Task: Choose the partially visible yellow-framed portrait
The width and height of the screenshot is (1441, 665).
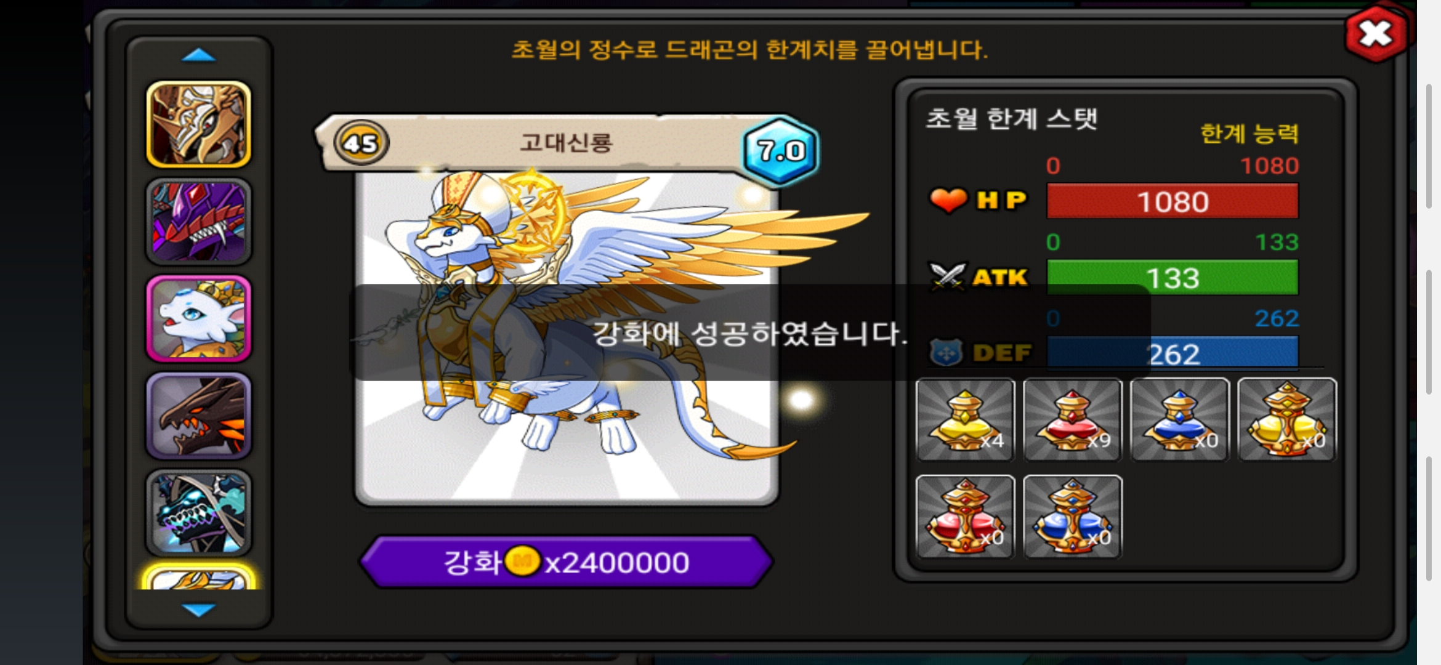Action: [198, 577]
